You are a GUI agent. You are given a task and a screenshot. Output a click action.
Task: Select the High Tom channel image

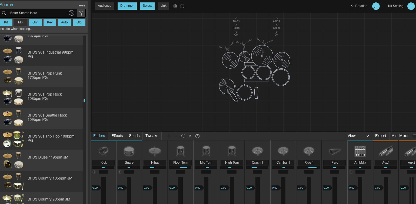(232, 151)
